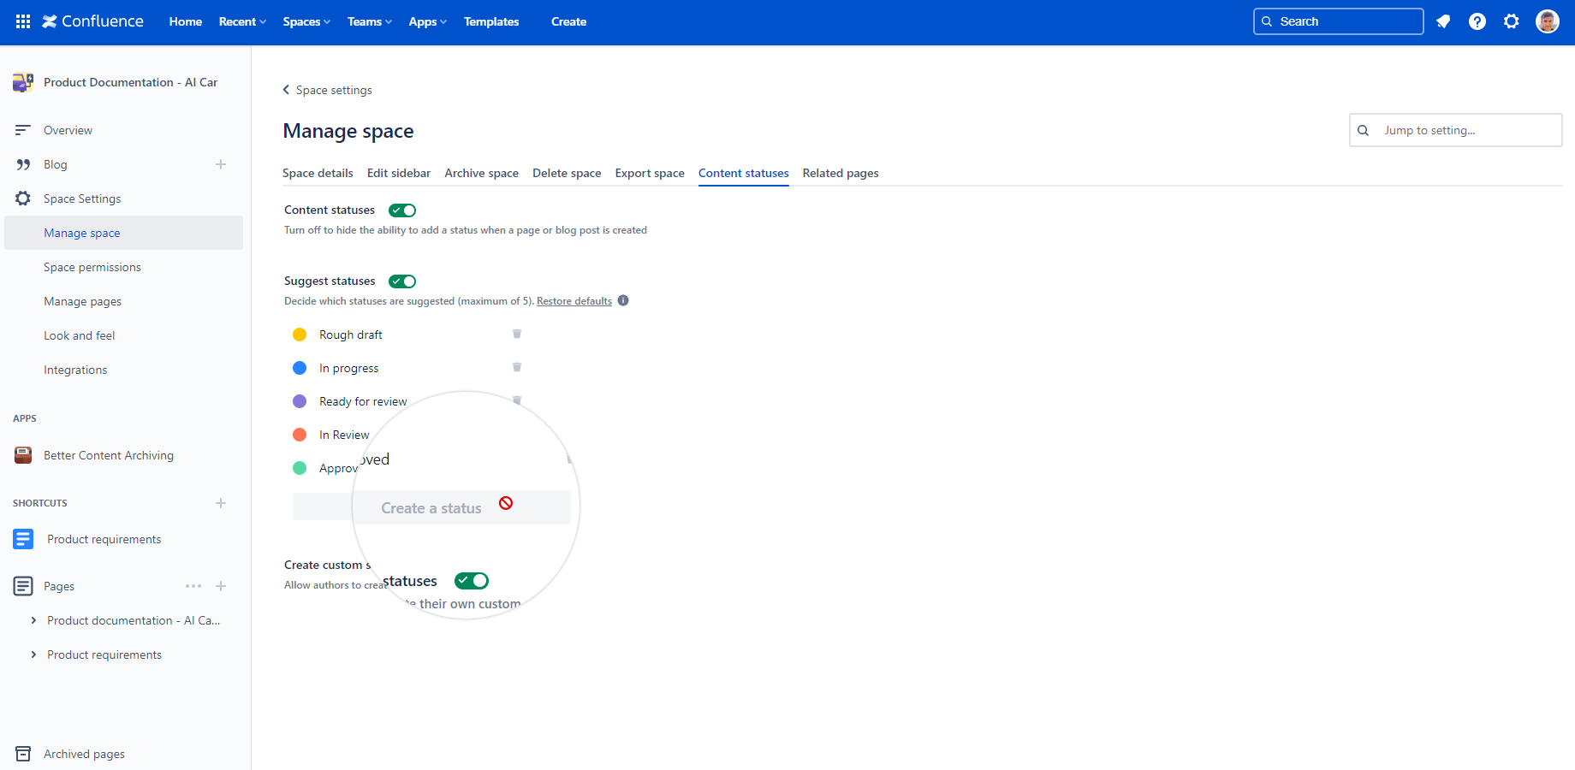Open the Confluence settings gear
Image resolution: width=1575 pixels, height=770 pixels.
[x=1512, y=21]
